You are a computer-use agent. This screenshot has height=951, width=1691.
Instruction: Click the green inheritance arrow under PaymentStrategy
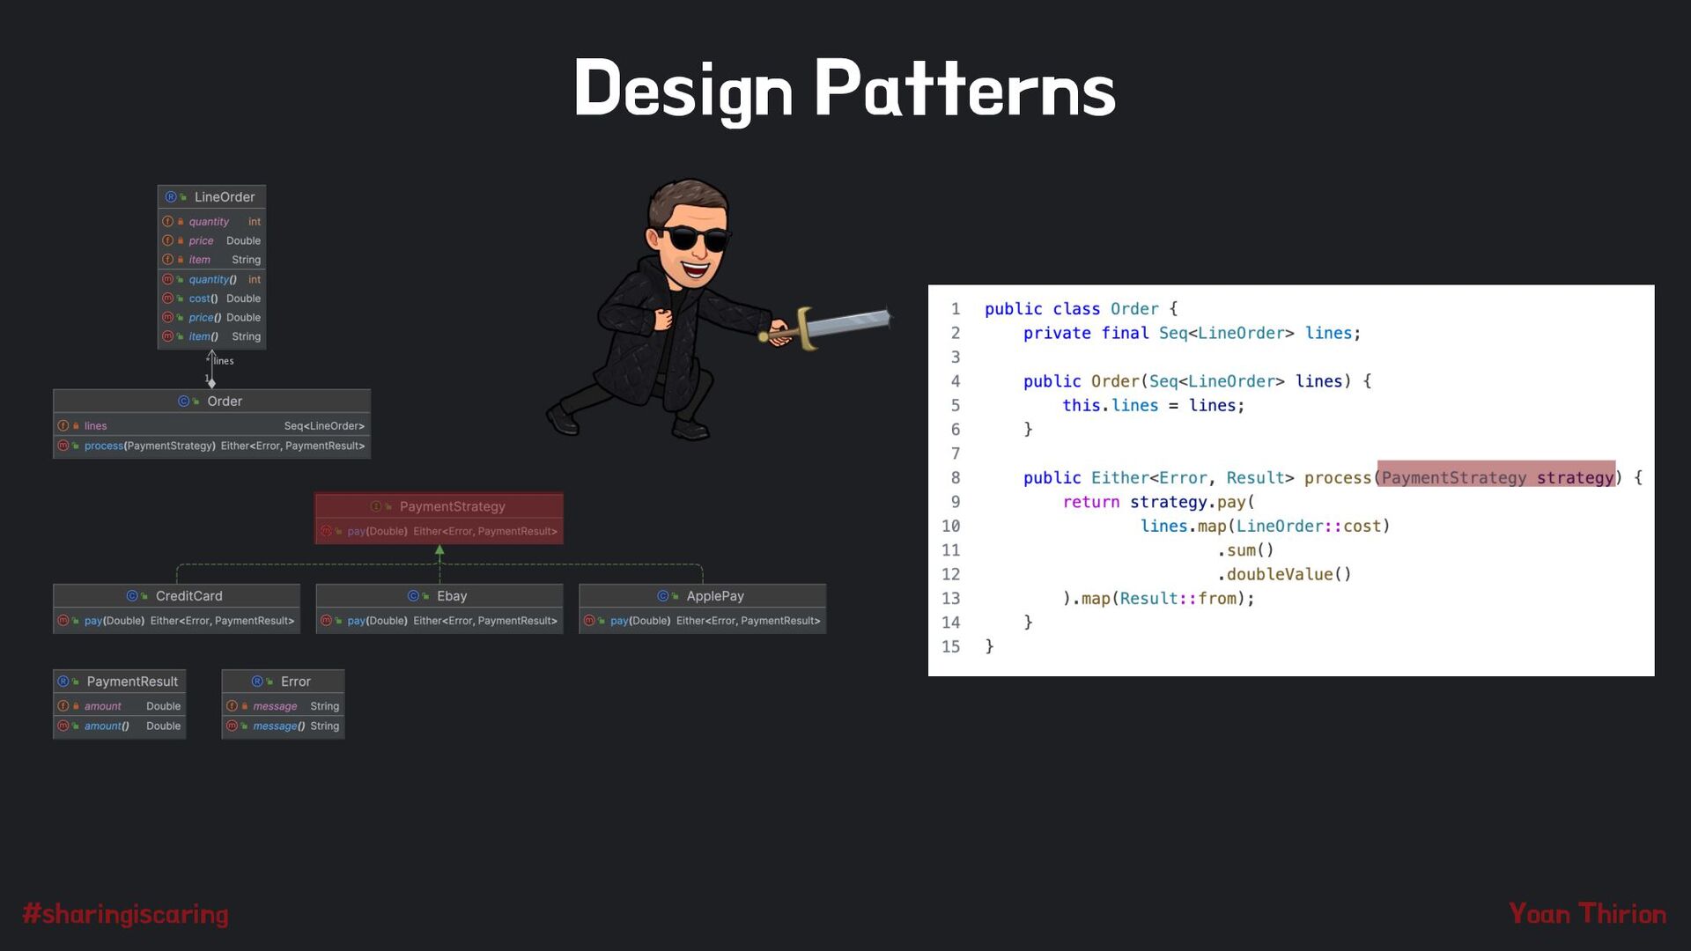pos(439,551)
